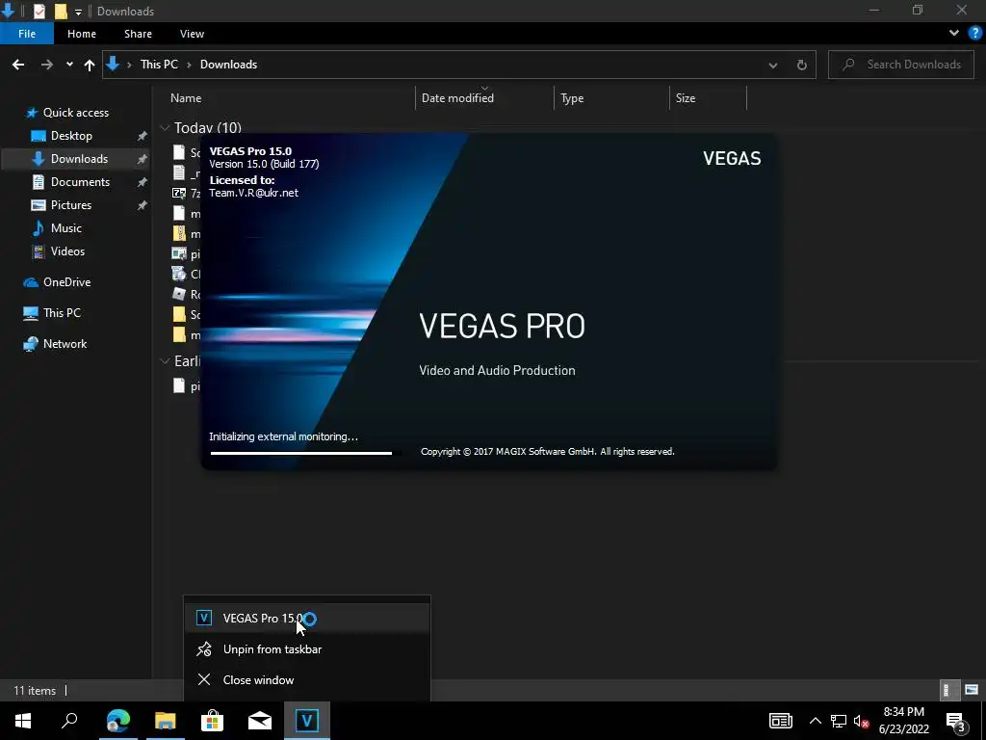Select OneDrive in the navigation pane

66,282
